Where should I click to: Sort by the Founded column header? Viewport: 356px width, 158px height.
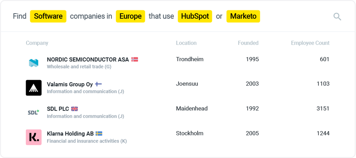click(x=248, y=43)
